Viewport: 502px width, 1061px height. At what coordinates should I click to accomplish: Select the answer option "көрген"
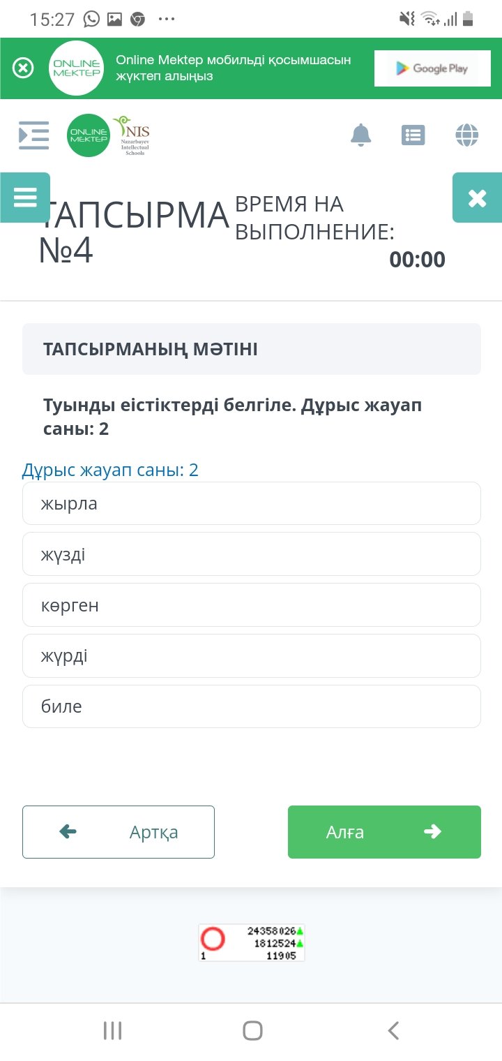coord(252,605)
